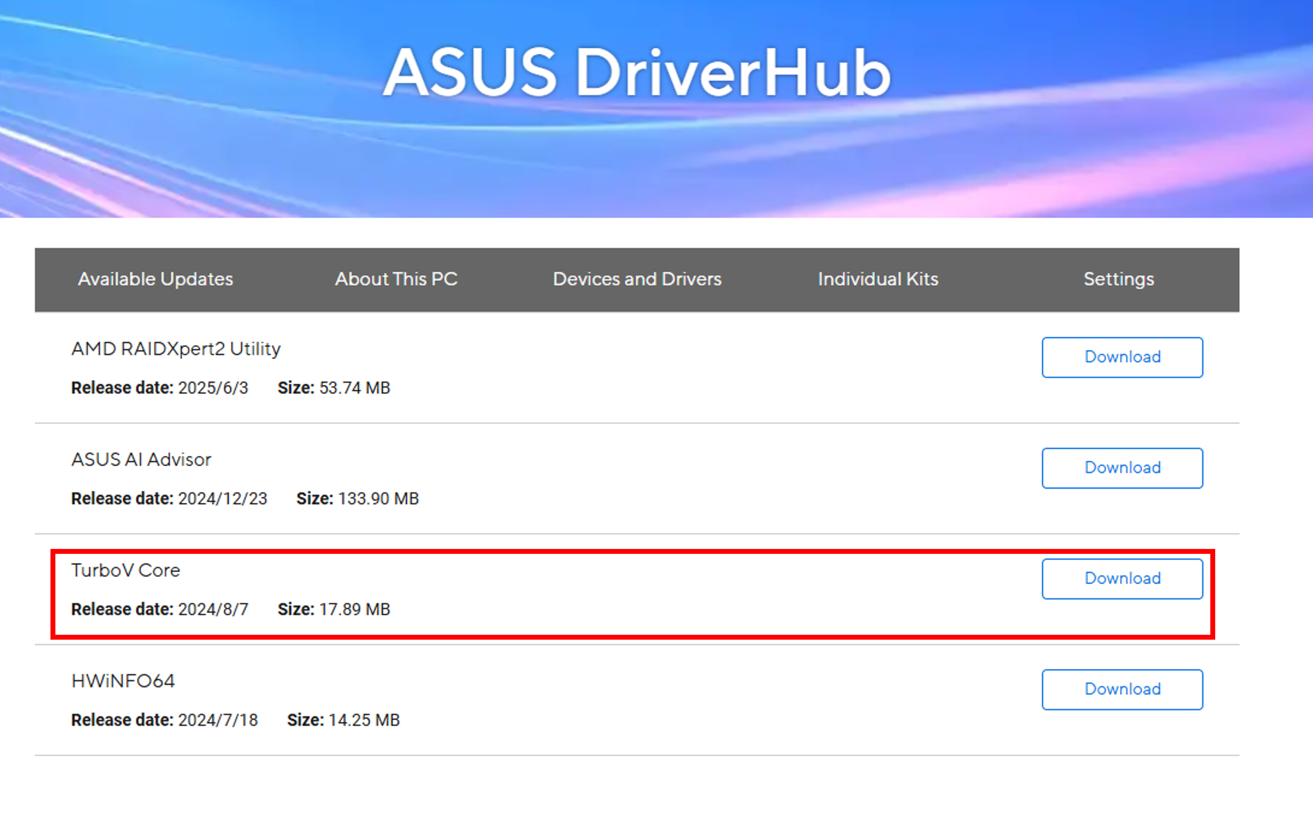Click the HWiNFO64 title
1313x839 pixels.
[x=123, y=681]
